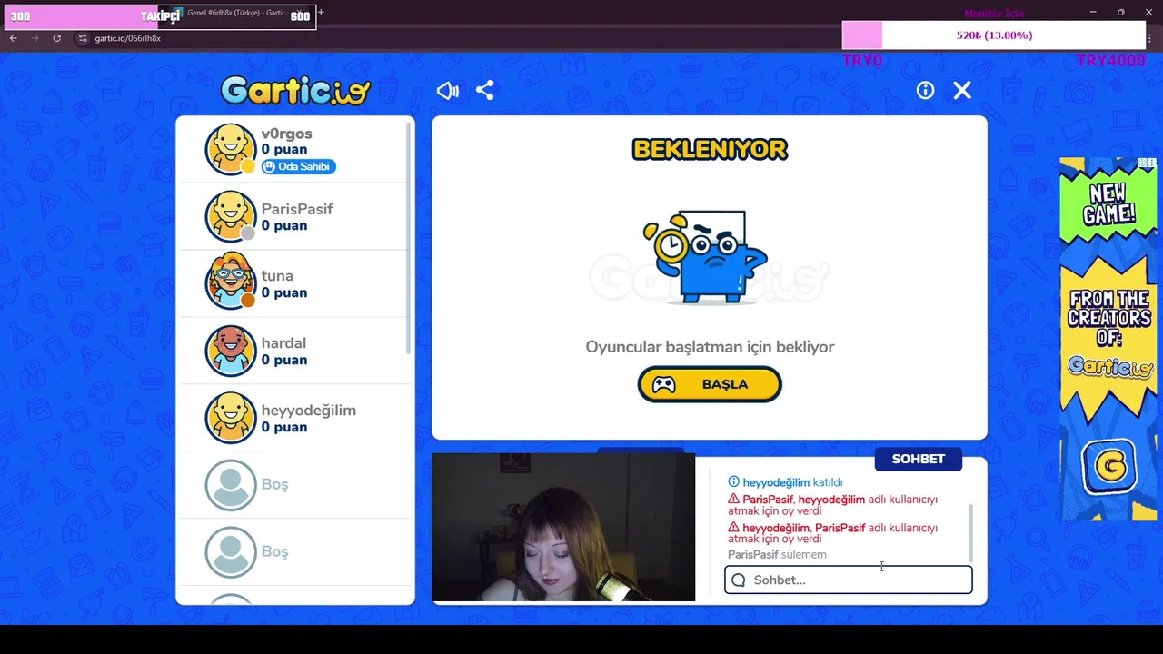Click the chat messages scrollbar
The height and width of the screenshot is (654, 1163).
click(x=971, y=533)
